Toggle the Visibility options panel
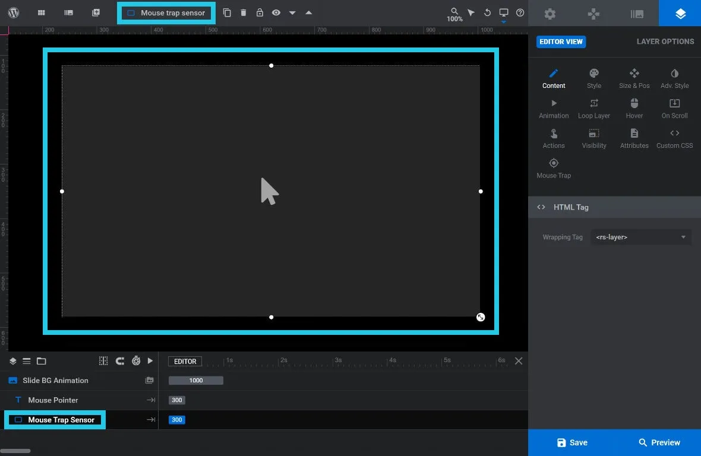This screenshot has width=701, height=456. 593,137
